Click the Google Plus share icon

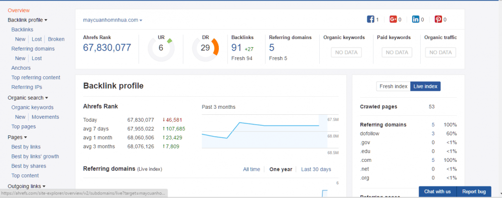click(x=393, y=20)
